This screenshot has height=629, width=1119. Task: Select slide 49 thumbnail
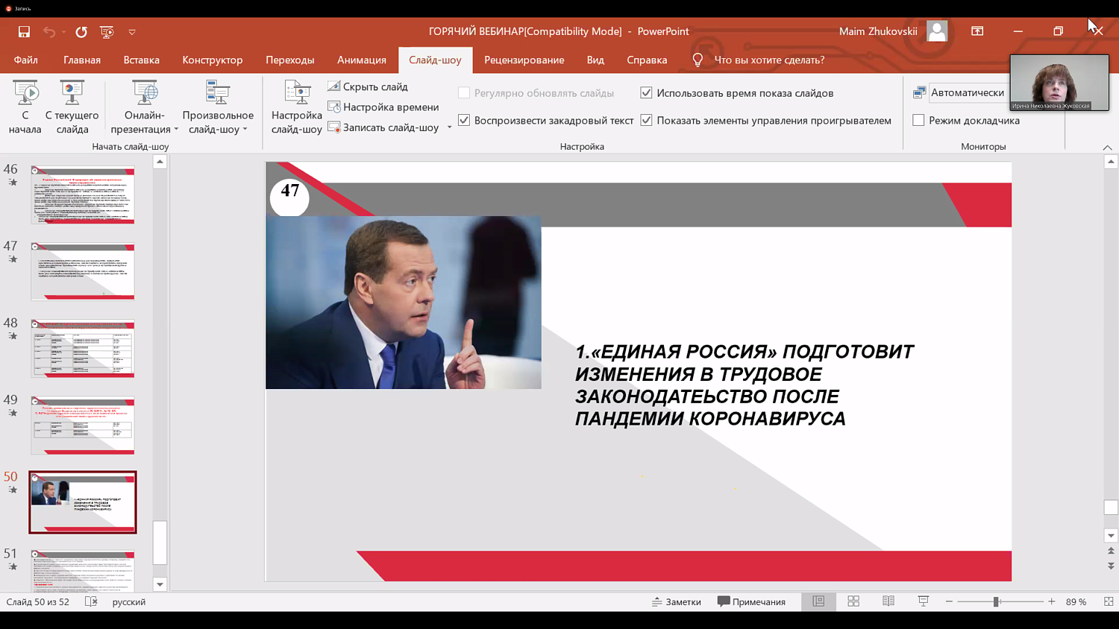(83, 426)
